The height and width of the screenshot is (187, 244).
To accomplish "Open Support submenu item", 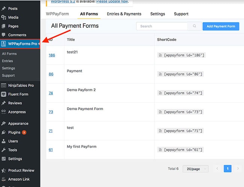I will pyautogui.click(x=8, y=75).
